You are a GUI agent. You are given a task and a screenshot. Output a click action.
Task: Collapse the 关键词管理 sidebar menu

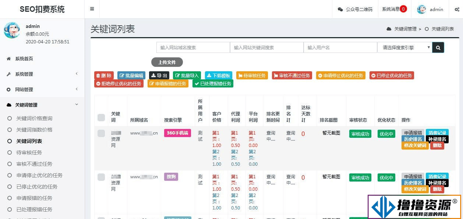(42, 105)
